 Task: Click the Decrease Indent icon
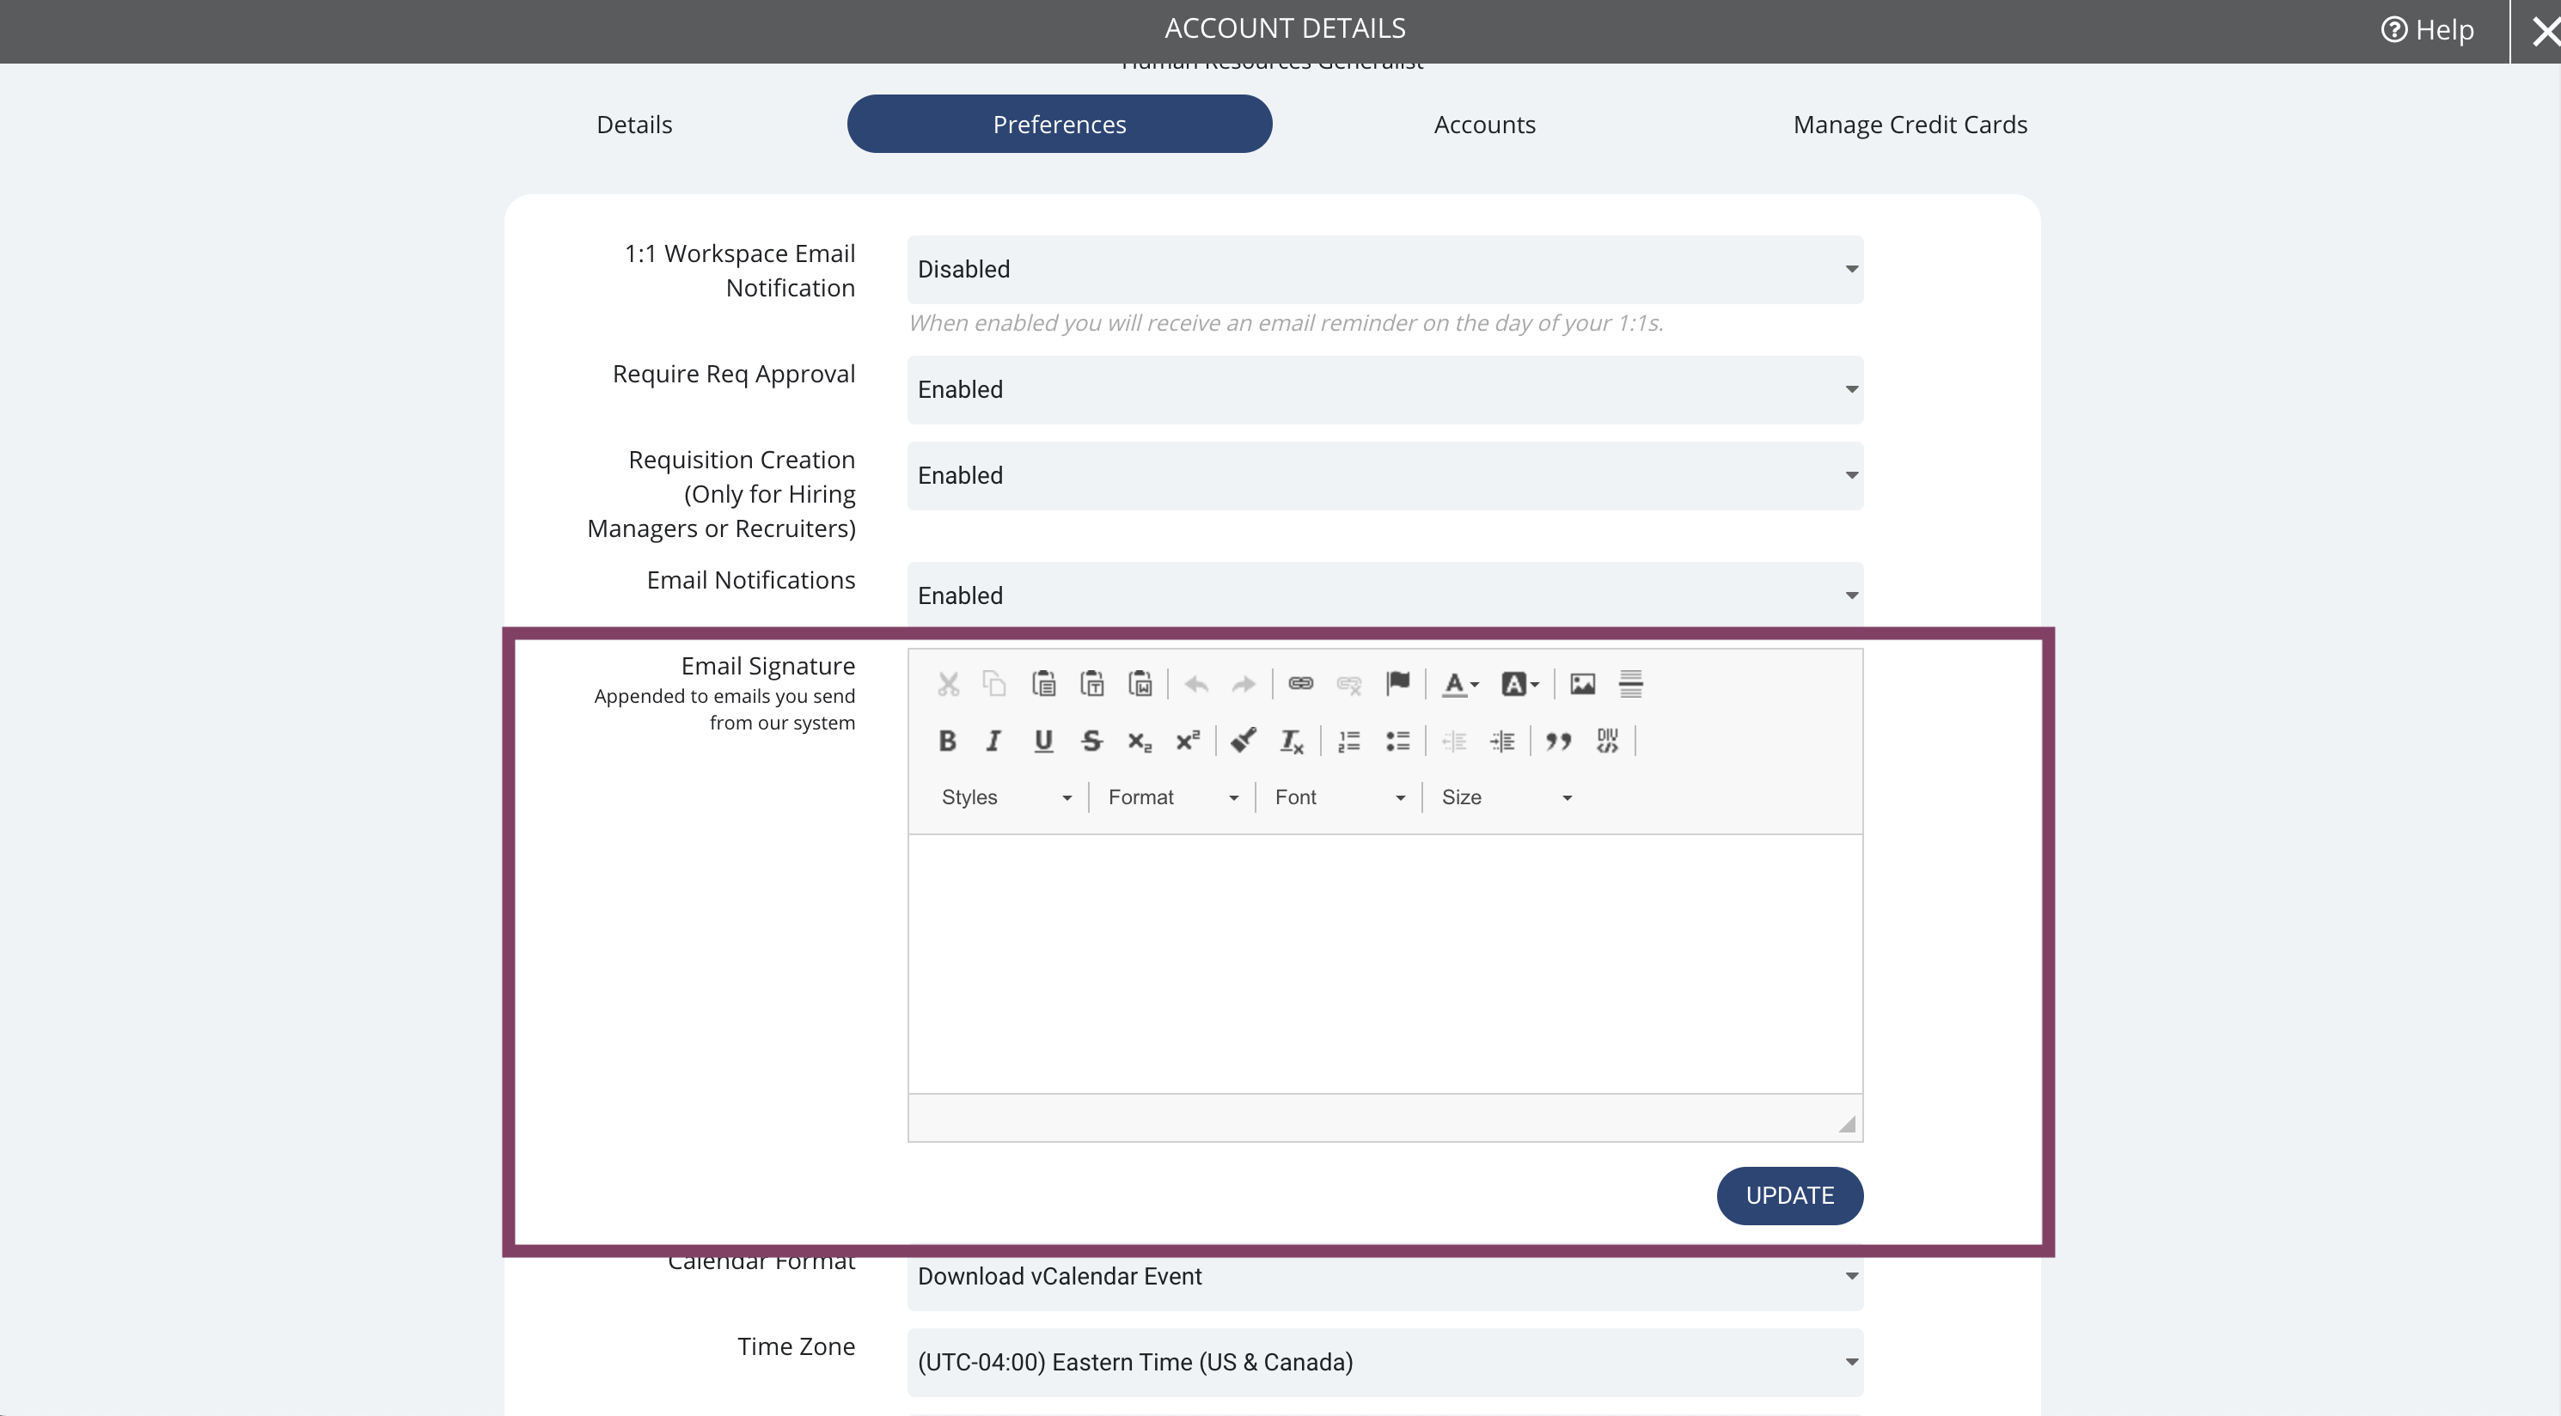(1453, 741)
